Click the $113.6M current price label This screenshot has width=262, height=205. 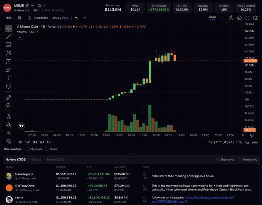tap(250, 60)
